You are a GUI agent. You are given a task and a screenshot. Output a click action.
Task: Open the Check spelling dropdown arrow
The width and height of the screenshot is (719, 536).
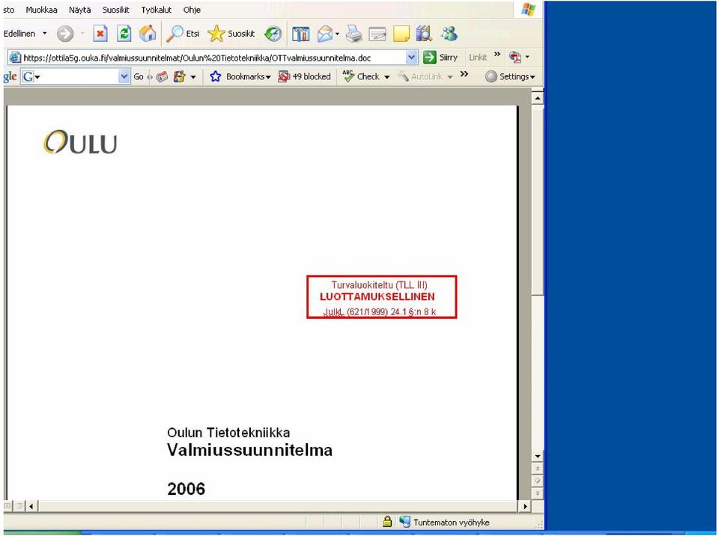click(x=387, y=77)
